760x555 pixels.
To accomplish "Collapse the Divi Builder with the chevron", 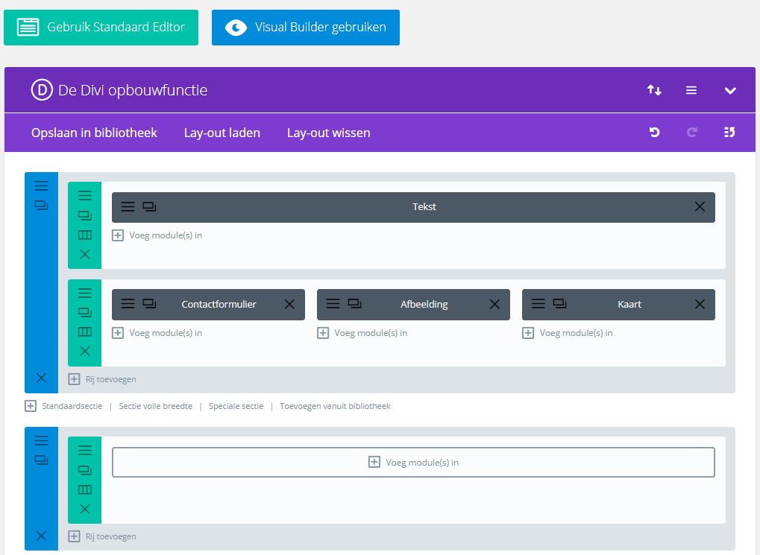I will point(730,89).
